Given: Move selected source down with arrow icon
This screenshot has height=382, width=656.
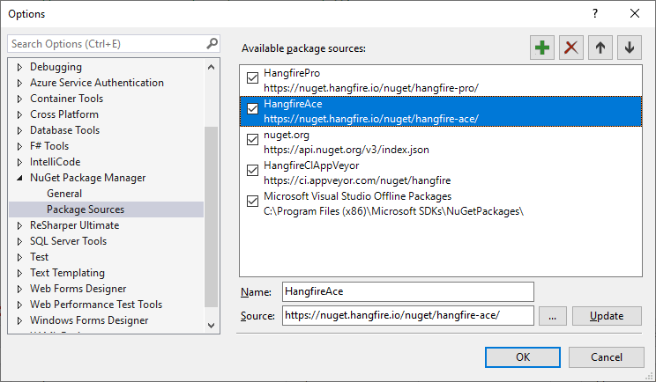Looking at the screenshot, I should (x=630, y=48).
